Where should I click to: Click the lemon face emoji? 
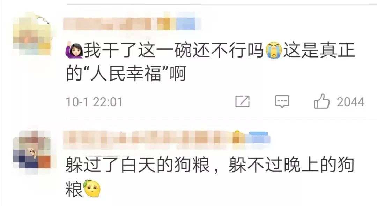[91, 189]
